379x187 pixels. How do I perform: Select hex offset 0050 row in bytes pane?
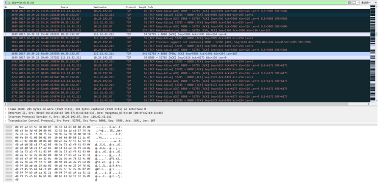coord(63,145)
